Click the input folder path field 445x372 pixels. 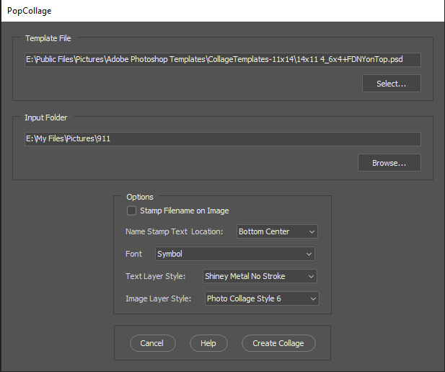tap(222, 139)
